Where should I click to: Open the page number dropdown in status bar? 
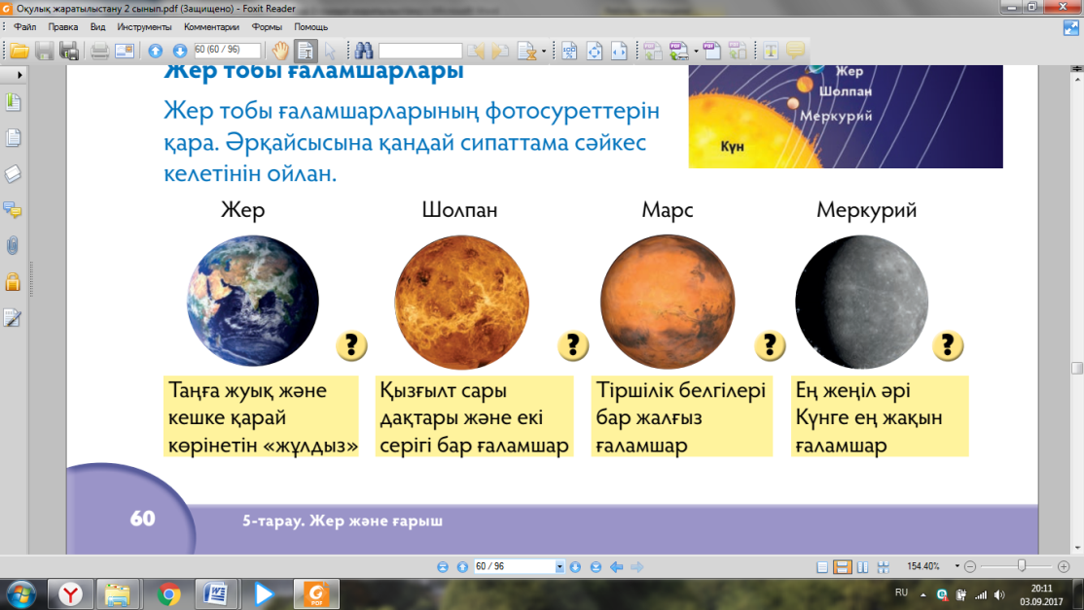(x=560, y=566)
